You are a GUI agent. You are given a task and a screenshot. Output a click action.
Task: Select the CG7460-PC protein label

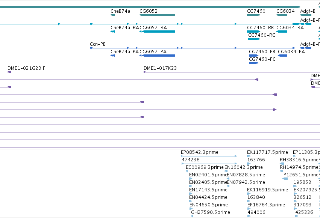point(262,59)
